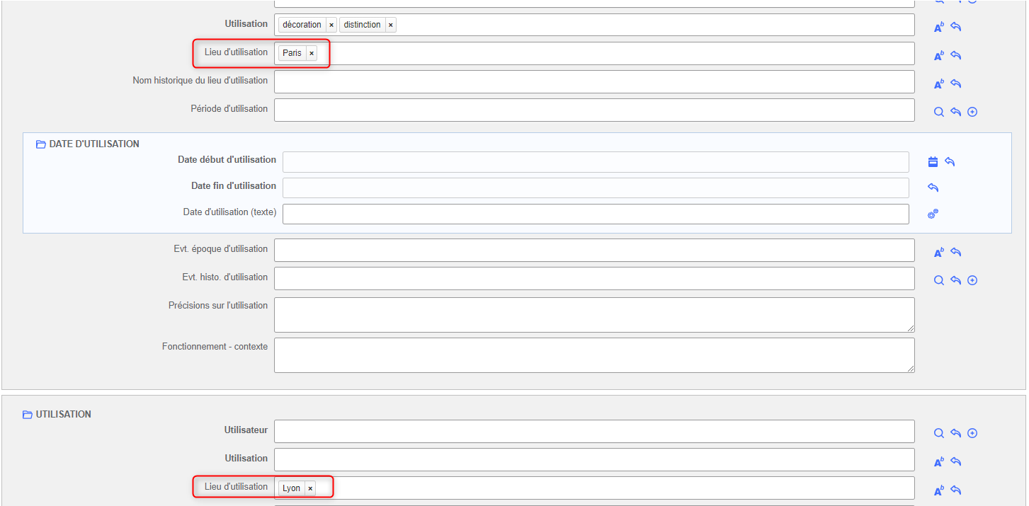Add a new Période d'utilisation entry
This screenshot has height=506, width=1029.
pos(972,112)
